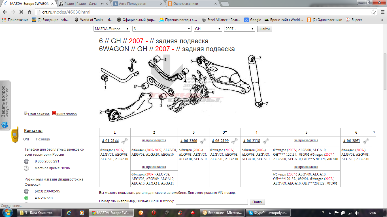Screen dimensions: 387x217
Task: Open World of Tanks bookmark
Action: click(93, 20)
